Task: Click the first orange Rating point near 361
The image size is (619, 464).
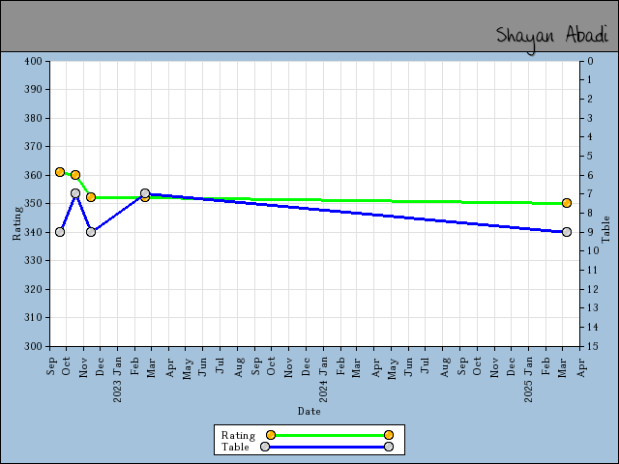Action: click(60, 172)
